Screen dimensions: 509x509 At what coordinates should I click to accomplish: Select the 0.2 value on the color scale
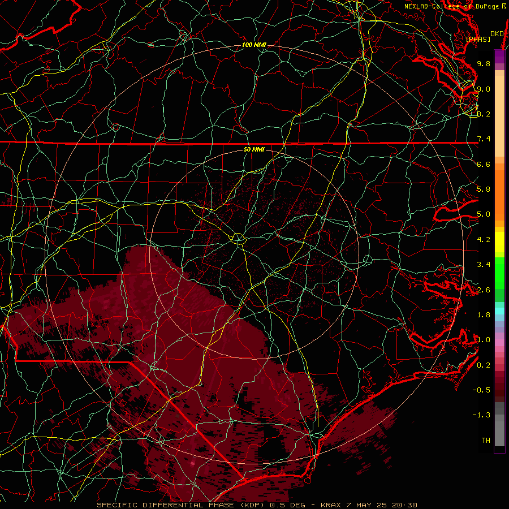point(484,365)
